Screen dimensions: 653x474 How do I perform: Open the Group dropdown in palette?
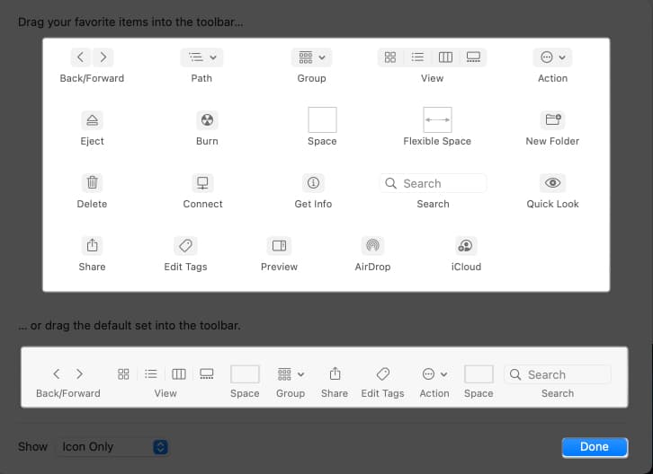point(311,57)
